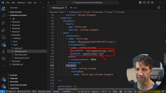Synchronize changes icon in status bar
The width and height of the screenshot is (166, 93).
(14, 91)
